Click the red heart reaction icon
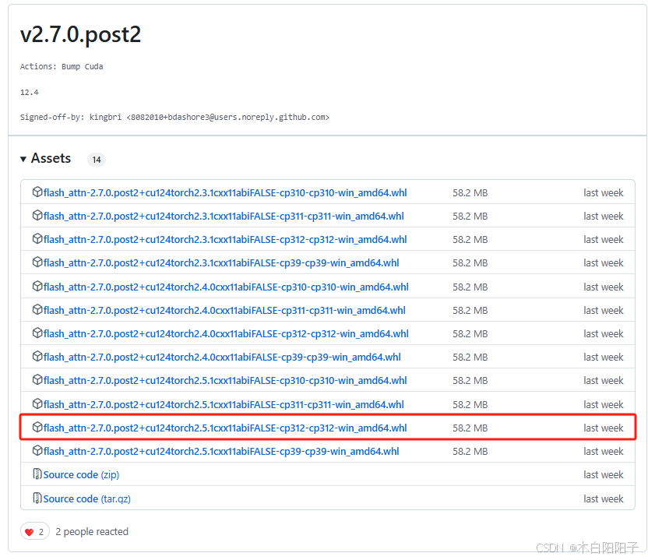The width and height of the screenshot is (648, 560). [x=29, y=532]
